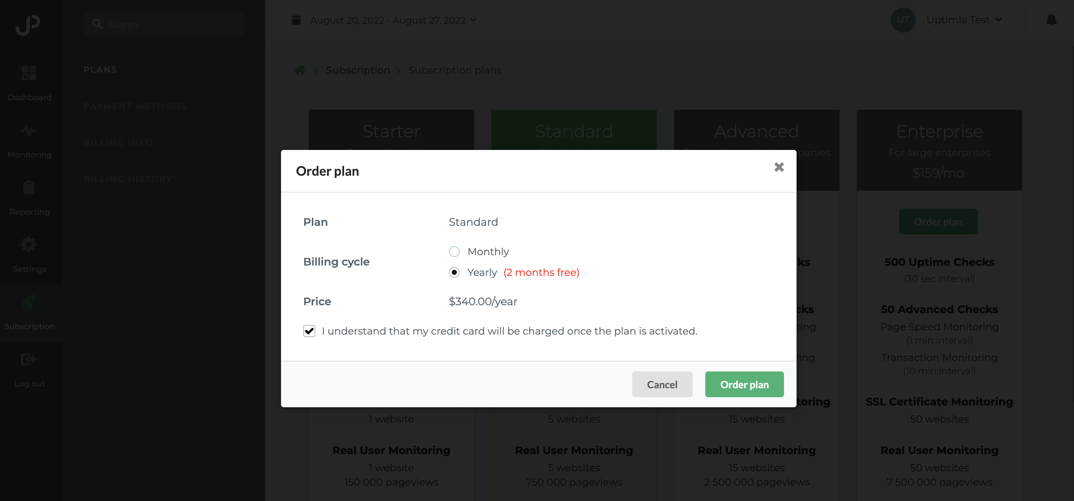Focus the Search input field
Image resolution: width=1074 pixels, height=501 pixels.
tap(164, 25)
